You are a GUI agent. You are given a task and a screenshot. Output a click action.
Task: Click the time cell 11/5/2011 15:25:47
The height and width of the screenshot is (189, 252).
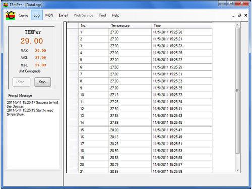coord(181,130)
